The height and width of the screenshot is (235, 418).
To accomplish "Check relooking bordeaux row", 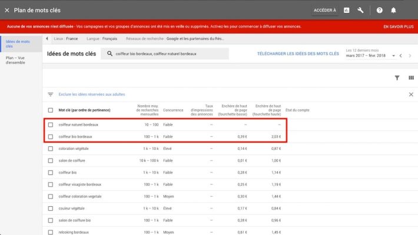I will (51, 232).
